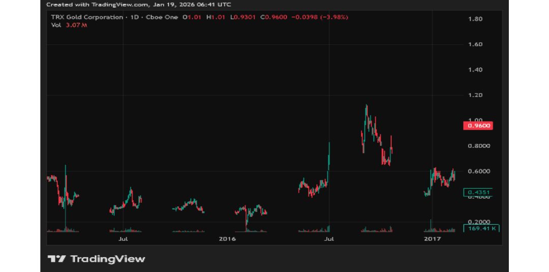Click the red 0.9600 current price label
The width and height of the screenshot is (549, 272).
479,125
